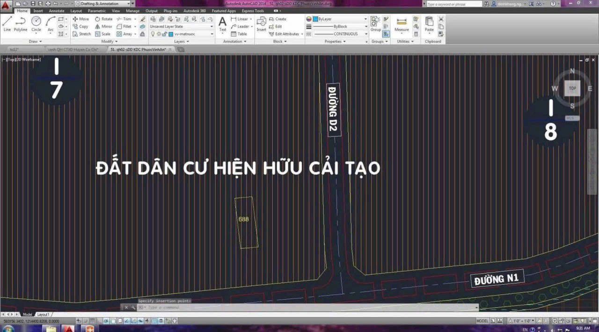Select the Fillet tool
This screenshot has width=599, height=332.
tap(125, 26)
